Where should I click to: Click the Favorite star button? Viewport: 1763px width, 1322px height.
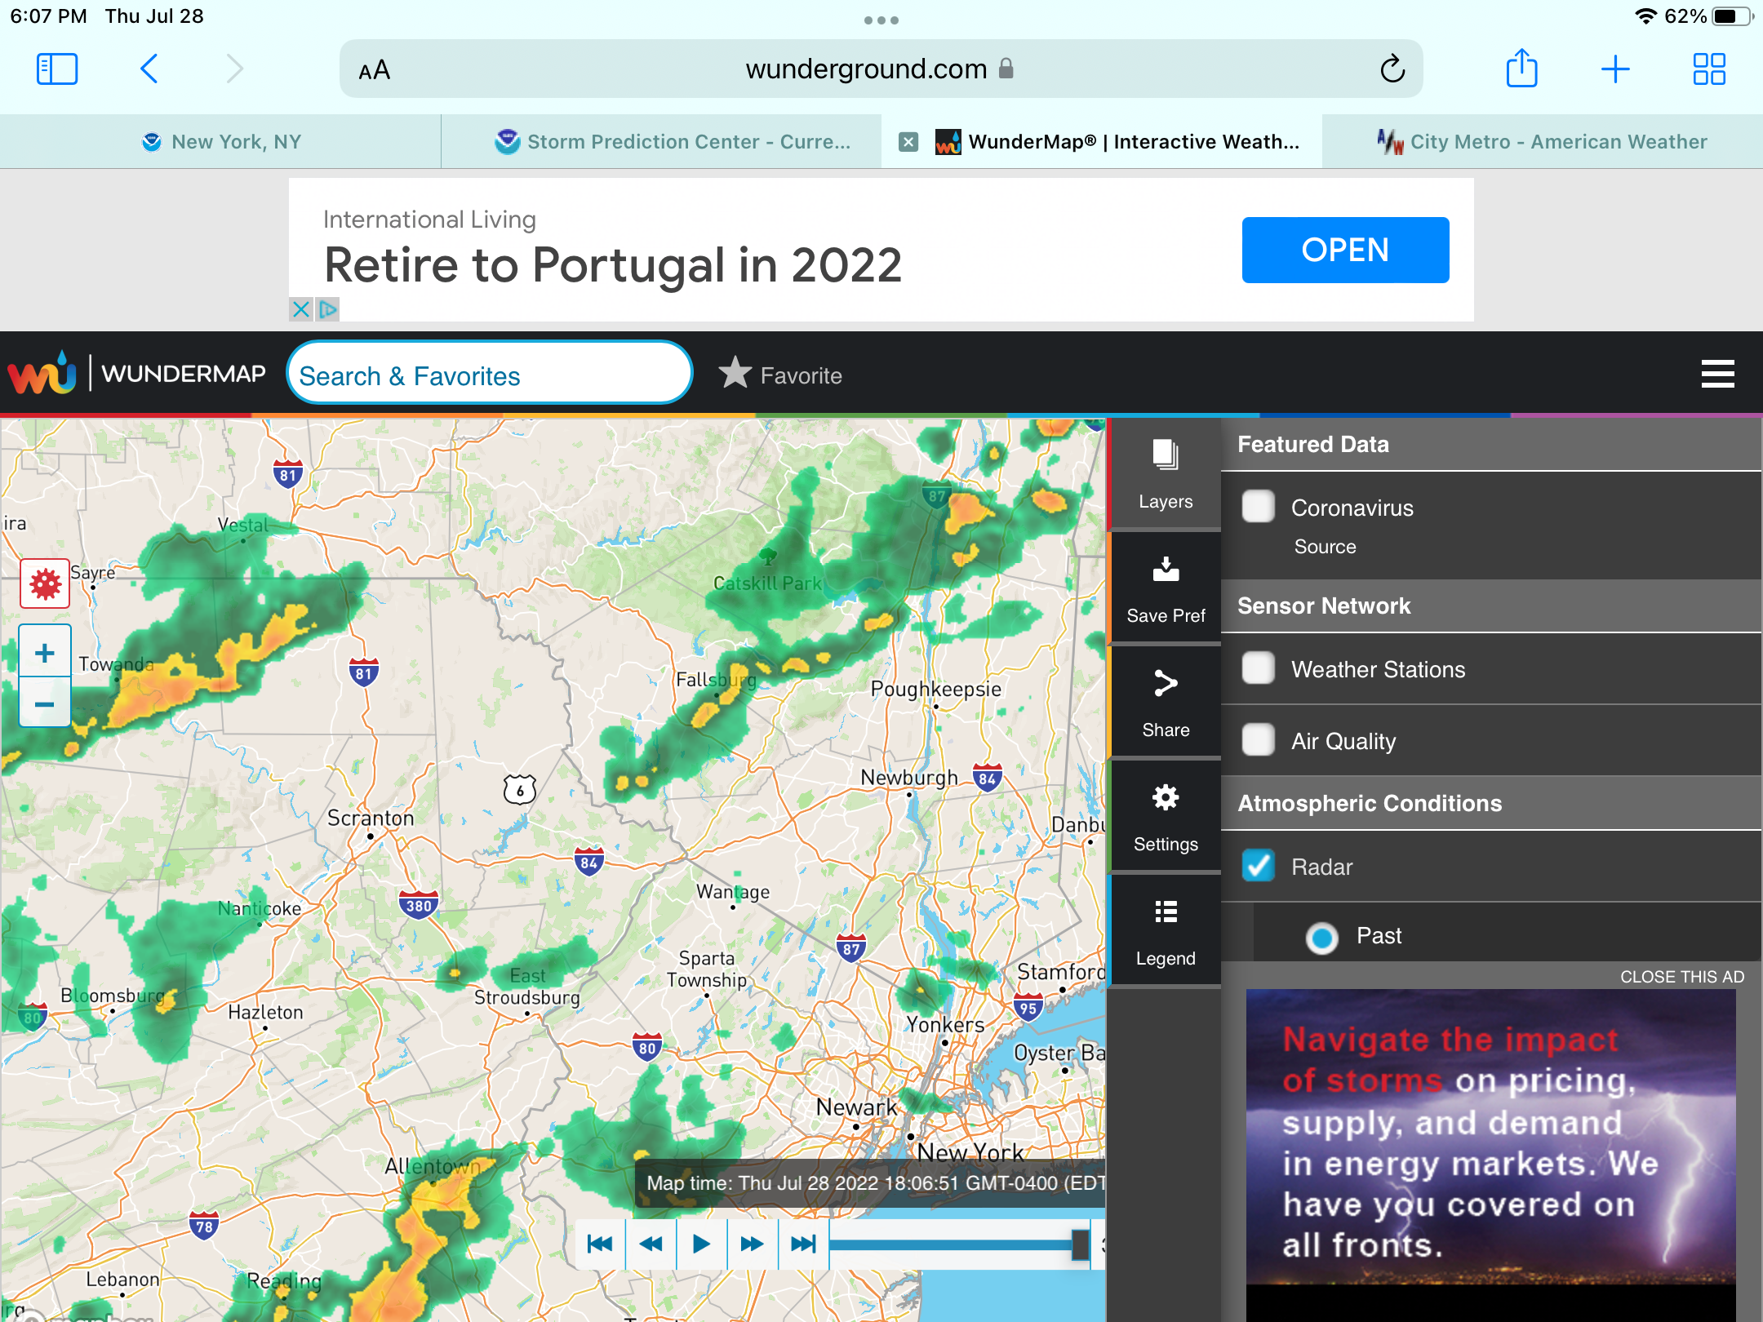tap(780, 374)
